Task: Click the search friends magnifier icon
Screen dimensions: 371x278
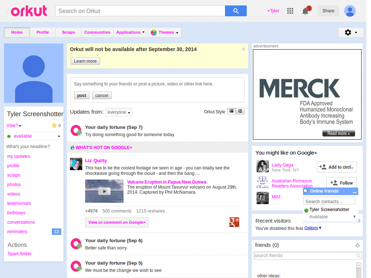Action: pos(358,256)
